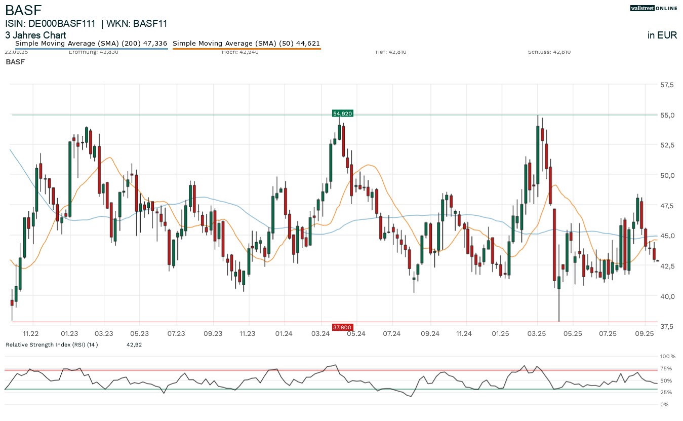The image size is (683, 421).
Task: Click the 100 % RSI axis label
Action: [x=668, y=357]
